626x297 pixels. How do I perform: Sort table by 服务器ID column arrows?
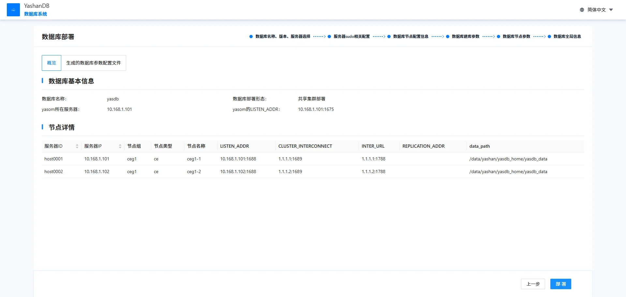point(77,146)
